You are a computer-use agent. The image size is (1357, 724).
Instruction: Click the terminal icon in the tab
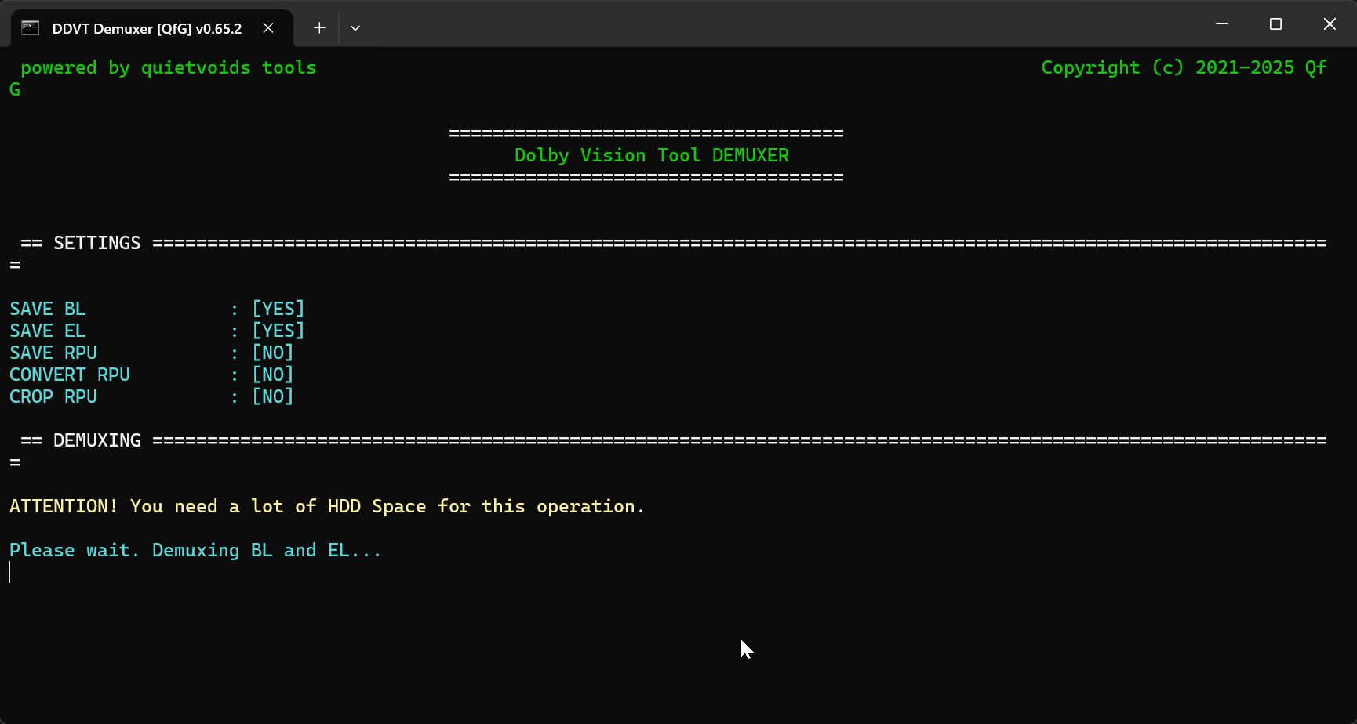(30, 28)
